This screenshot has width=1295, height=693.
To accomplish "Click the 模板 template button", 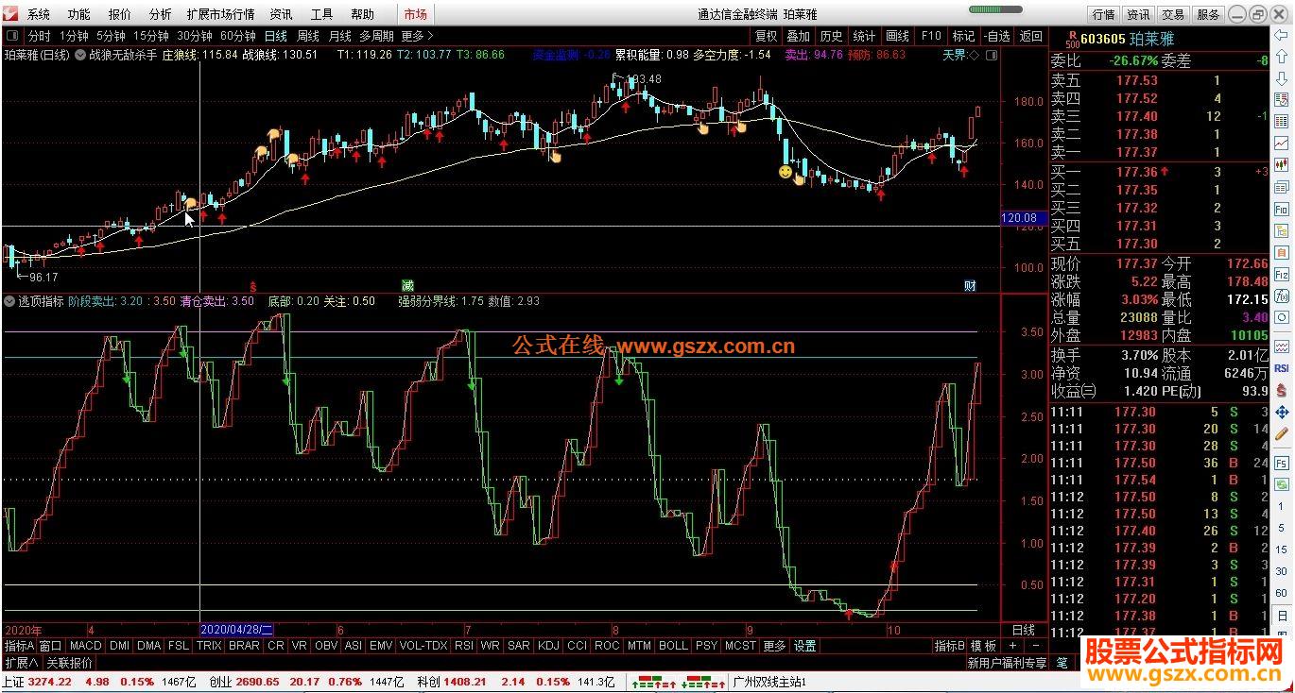I will pyautogui.click(x=984, y=646).
